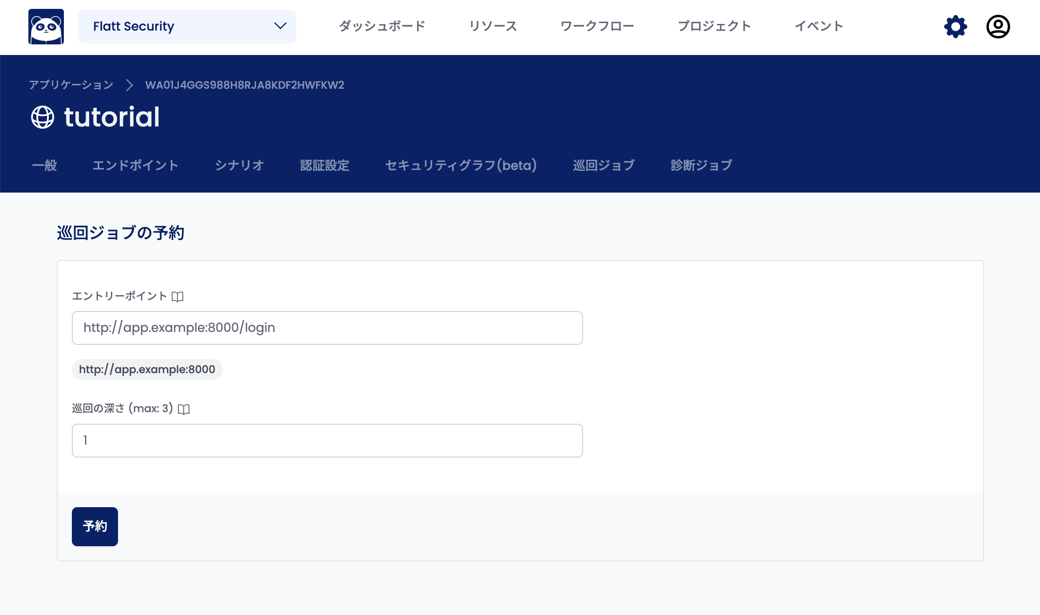Viewport: 1040px width, 615px height.
Task: Focus the エントリーポイント URL input field
Action: point(327,328)
